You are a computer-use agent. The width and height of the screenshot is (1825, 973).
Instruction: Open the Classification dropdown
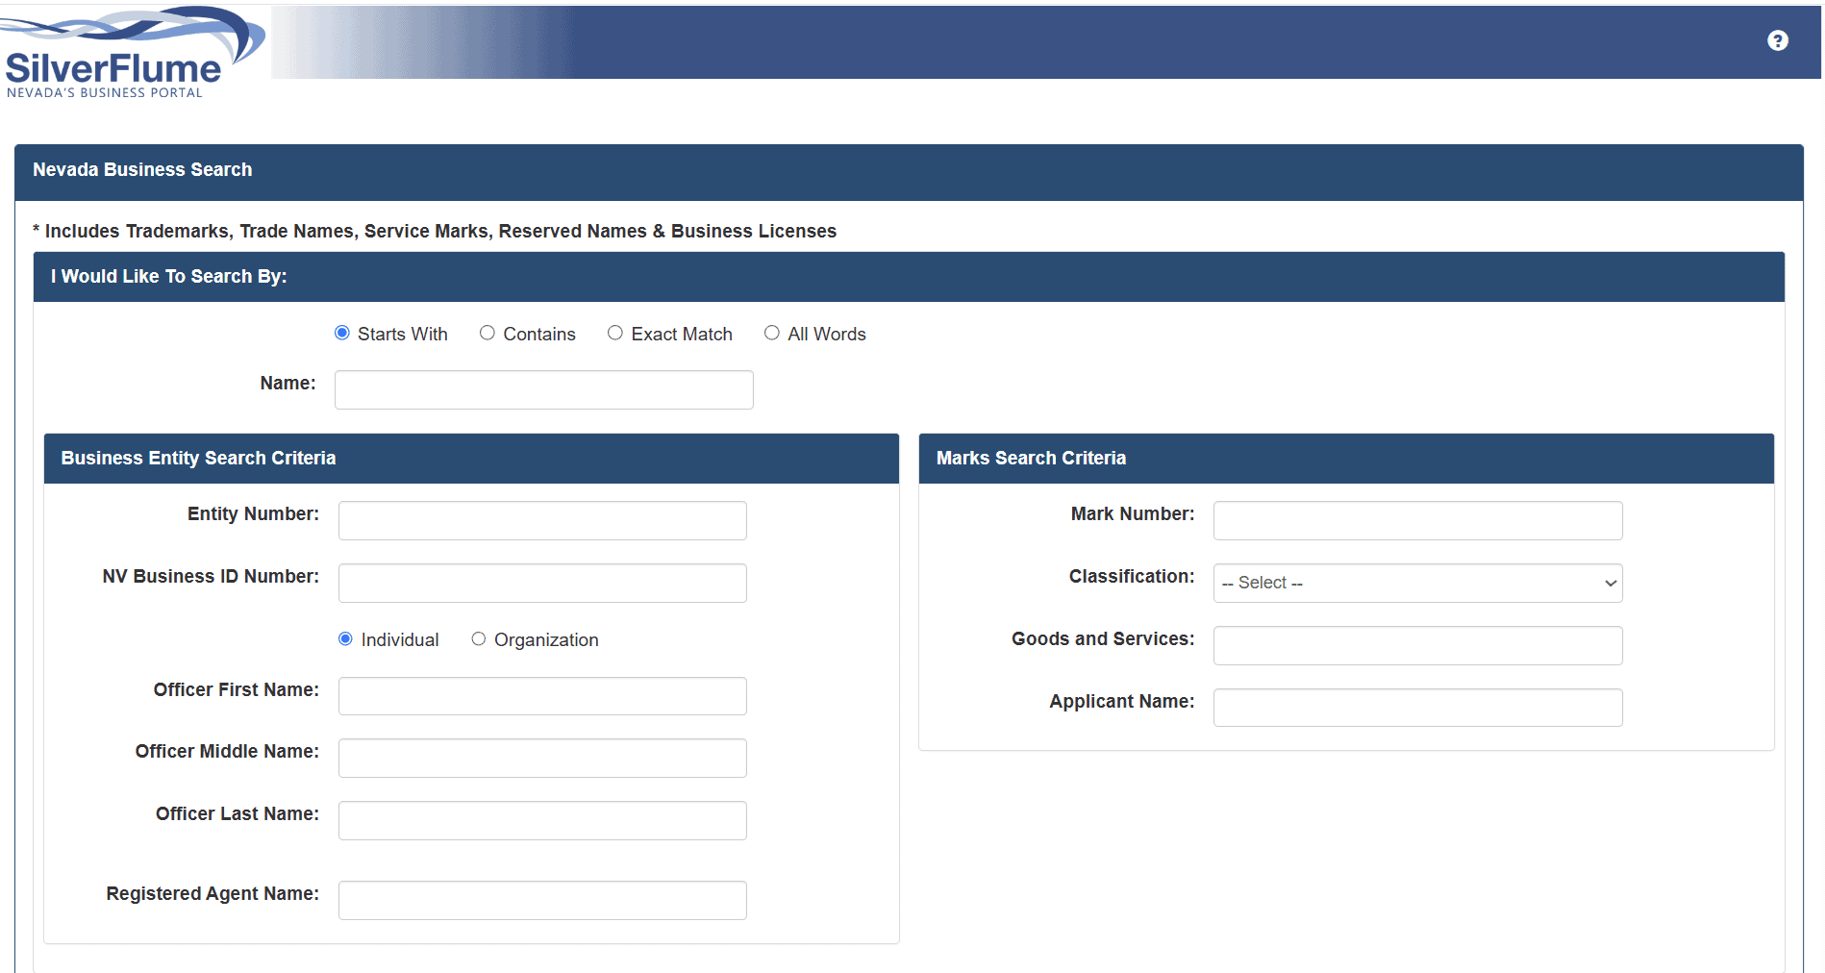click(1417, 583)
